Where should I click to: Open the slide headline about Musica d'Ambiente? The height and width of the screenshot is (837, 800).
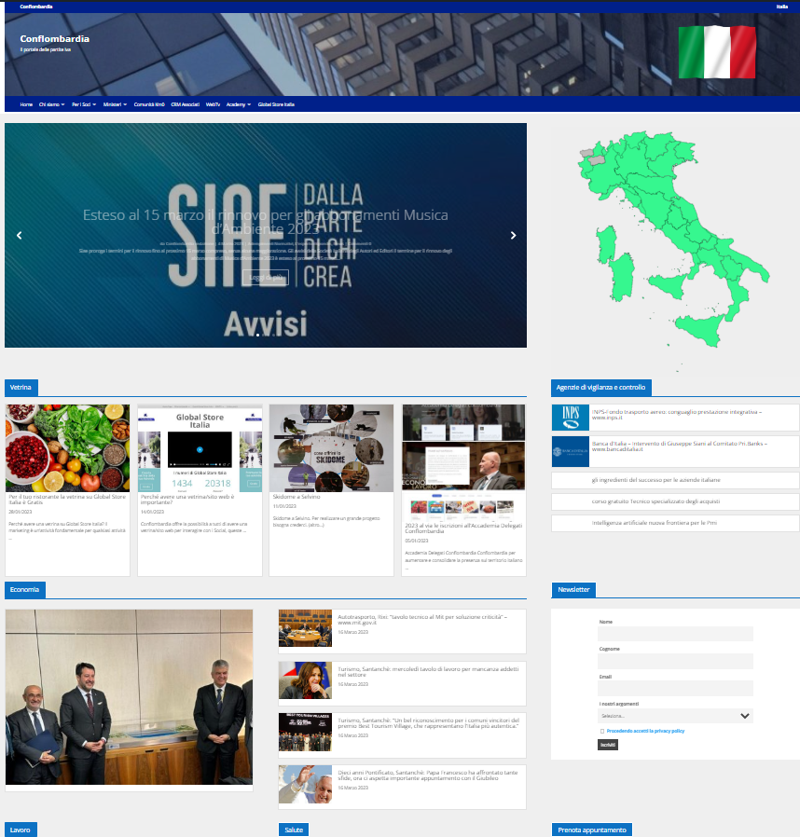click(x=266, y=222)
